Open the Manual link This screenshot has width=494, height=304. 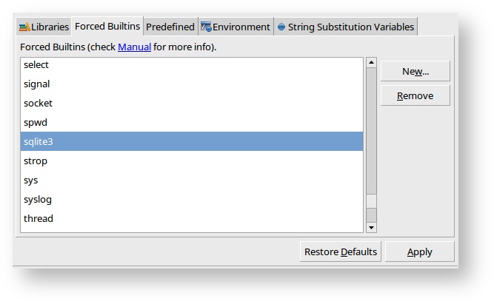click(x=134, y=47)
